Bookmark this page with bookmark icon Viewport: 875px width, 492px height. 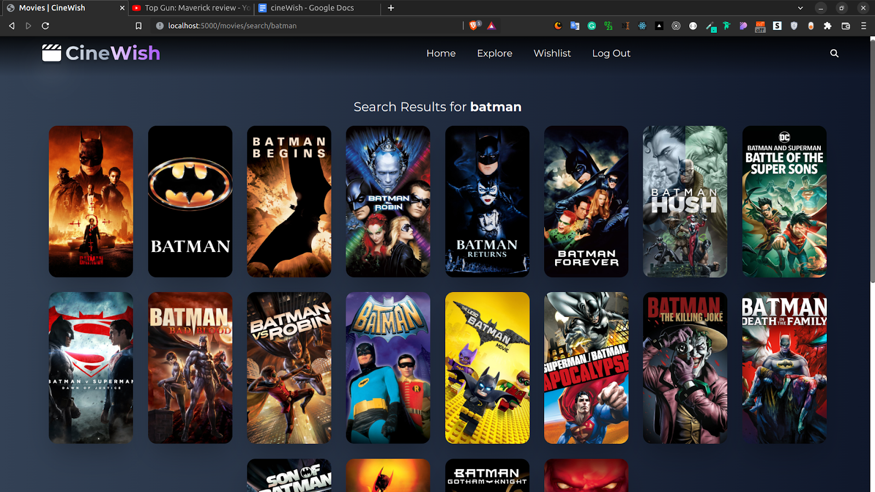[x=138, y=26]
